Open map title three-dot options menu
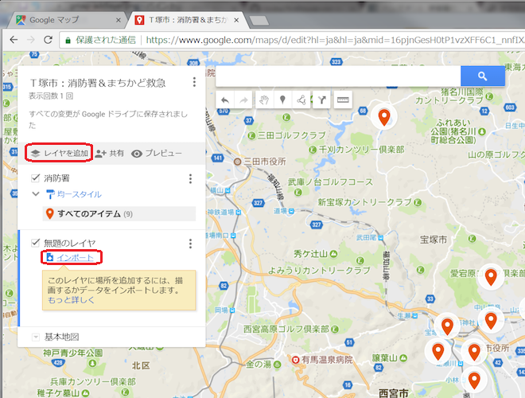Viewport: 525px width, 398px height. 194,82
